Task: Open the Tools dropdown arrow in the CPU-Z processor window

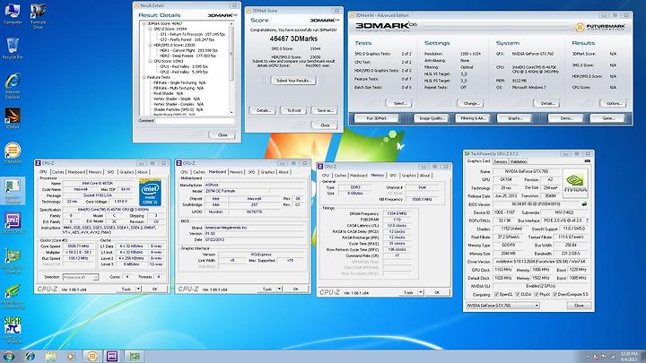Action: [138, 289]
